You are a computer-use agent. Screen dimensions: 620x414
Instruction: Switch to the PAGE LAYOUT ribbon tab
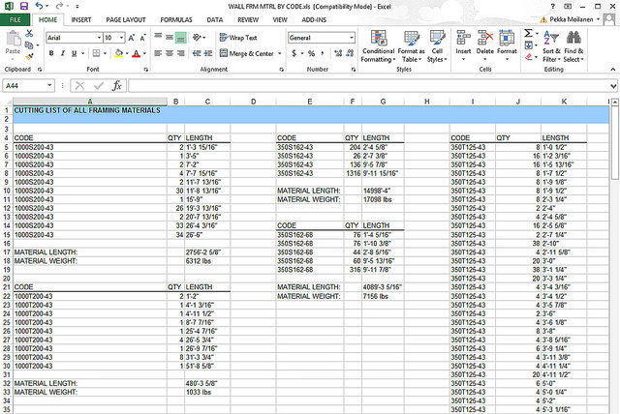[x=127, y=19]
